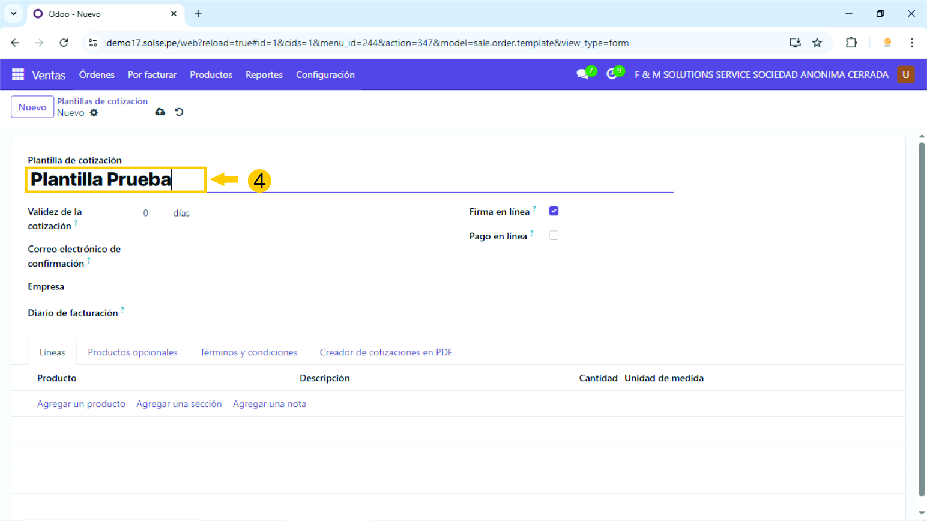Image resolution: width=927 pixels, height=521 pixels.
Task: Switch to the Términos y condiciones tab
Action: click(x=249, y=352)
